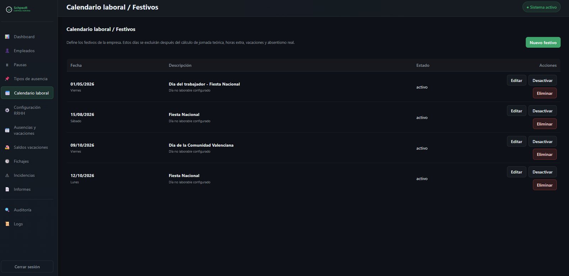Click the 'Lunes' weekday label
Screen dimensions: 569x276
tap(75, 182)
